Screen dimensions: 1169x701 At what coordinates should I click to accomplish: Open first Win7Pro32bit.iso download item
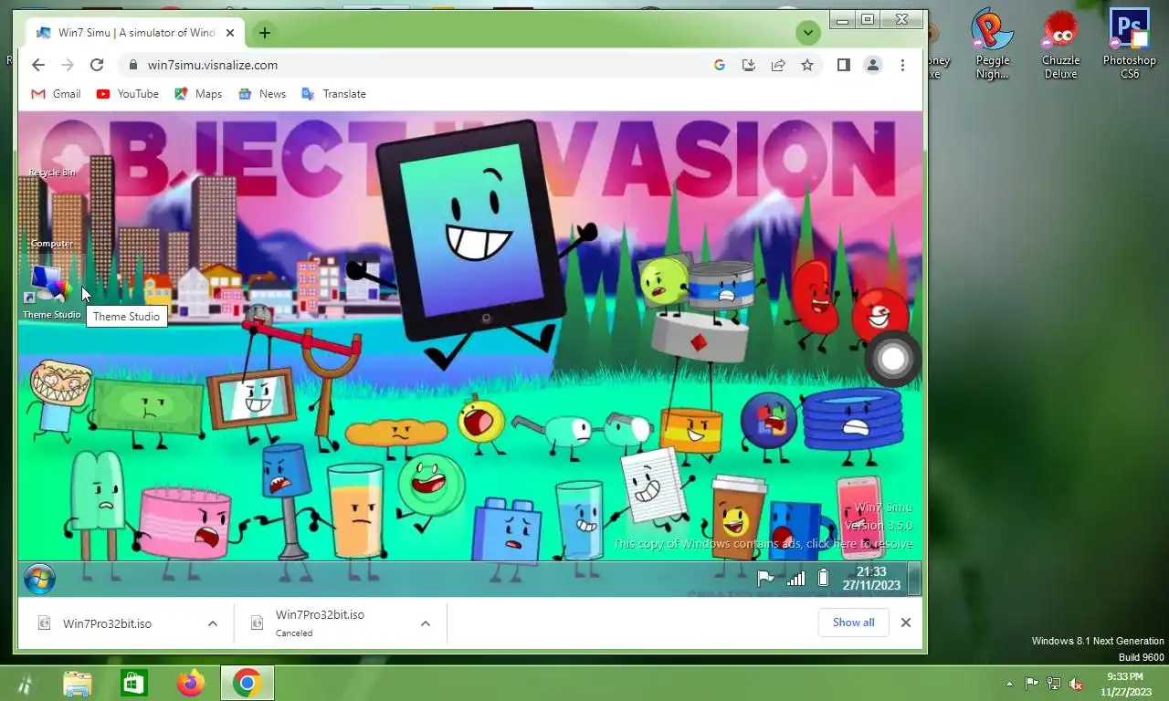pyautogui.click(x=107, y=623)
